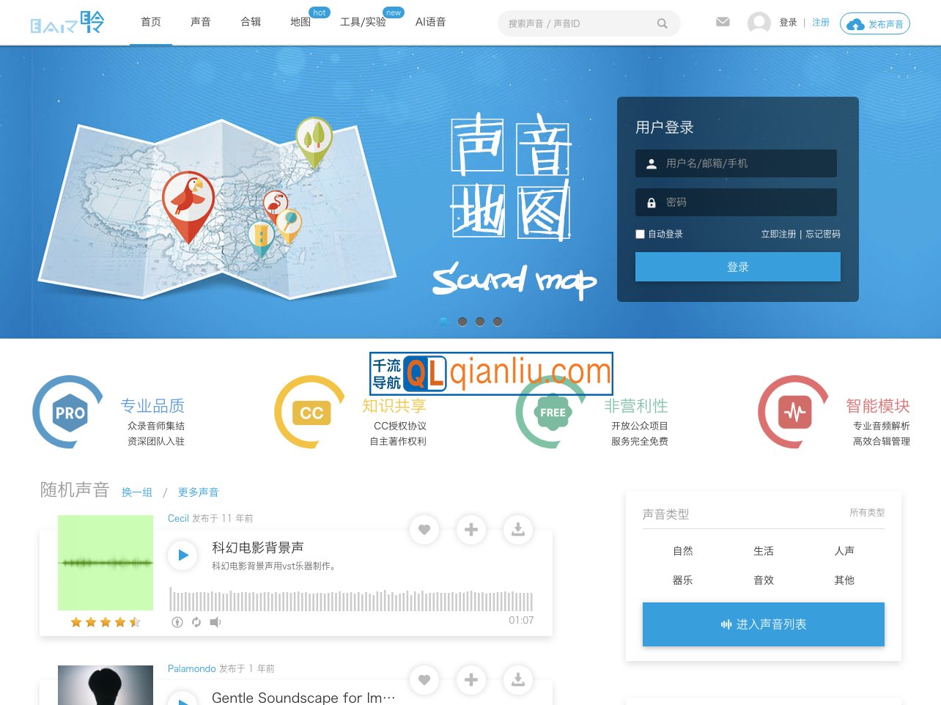
Task: Mute the audio player volume
Action: click(x=215, y=621)
